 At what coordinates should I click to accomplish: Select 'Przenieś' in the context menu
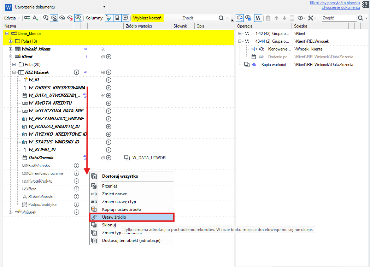[x=132, y=186]
